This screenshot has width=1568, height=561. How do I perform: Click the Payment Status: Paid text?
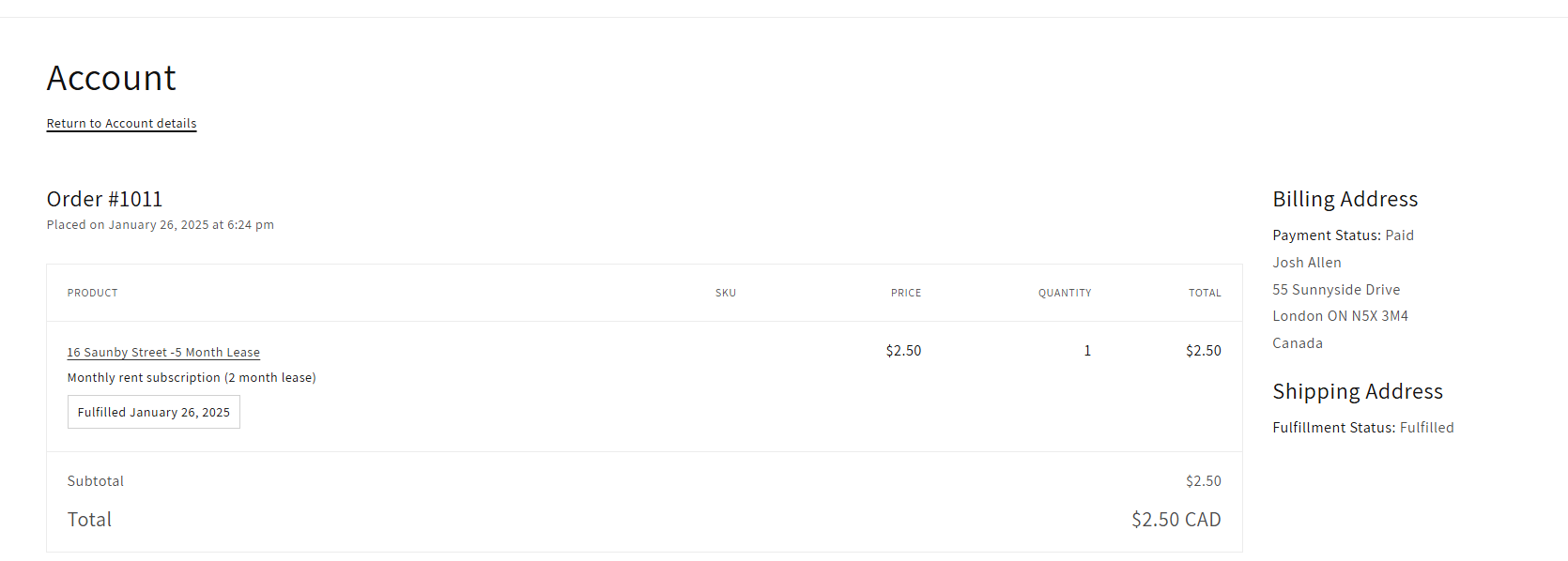click(1343, 235)
